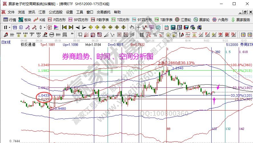Click the Up=1.1098 value

[x=70, y=45]
